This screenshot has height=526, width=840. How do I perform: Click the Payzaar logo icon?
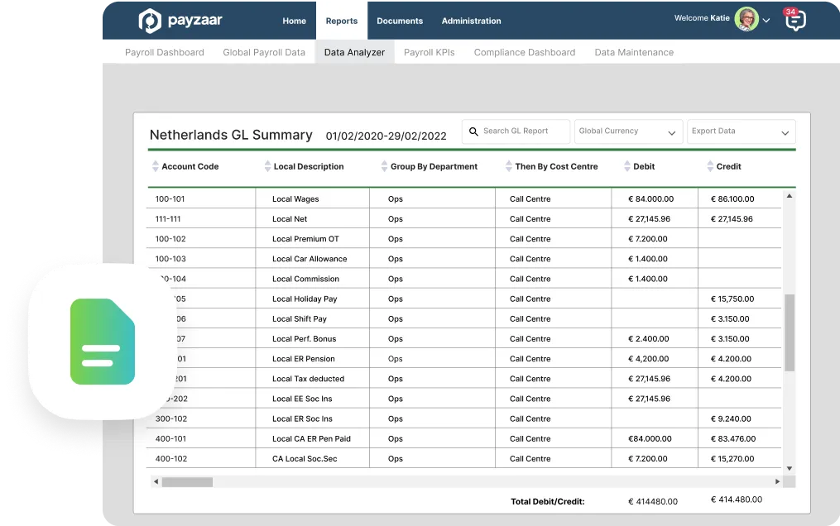tap(149, 20)
